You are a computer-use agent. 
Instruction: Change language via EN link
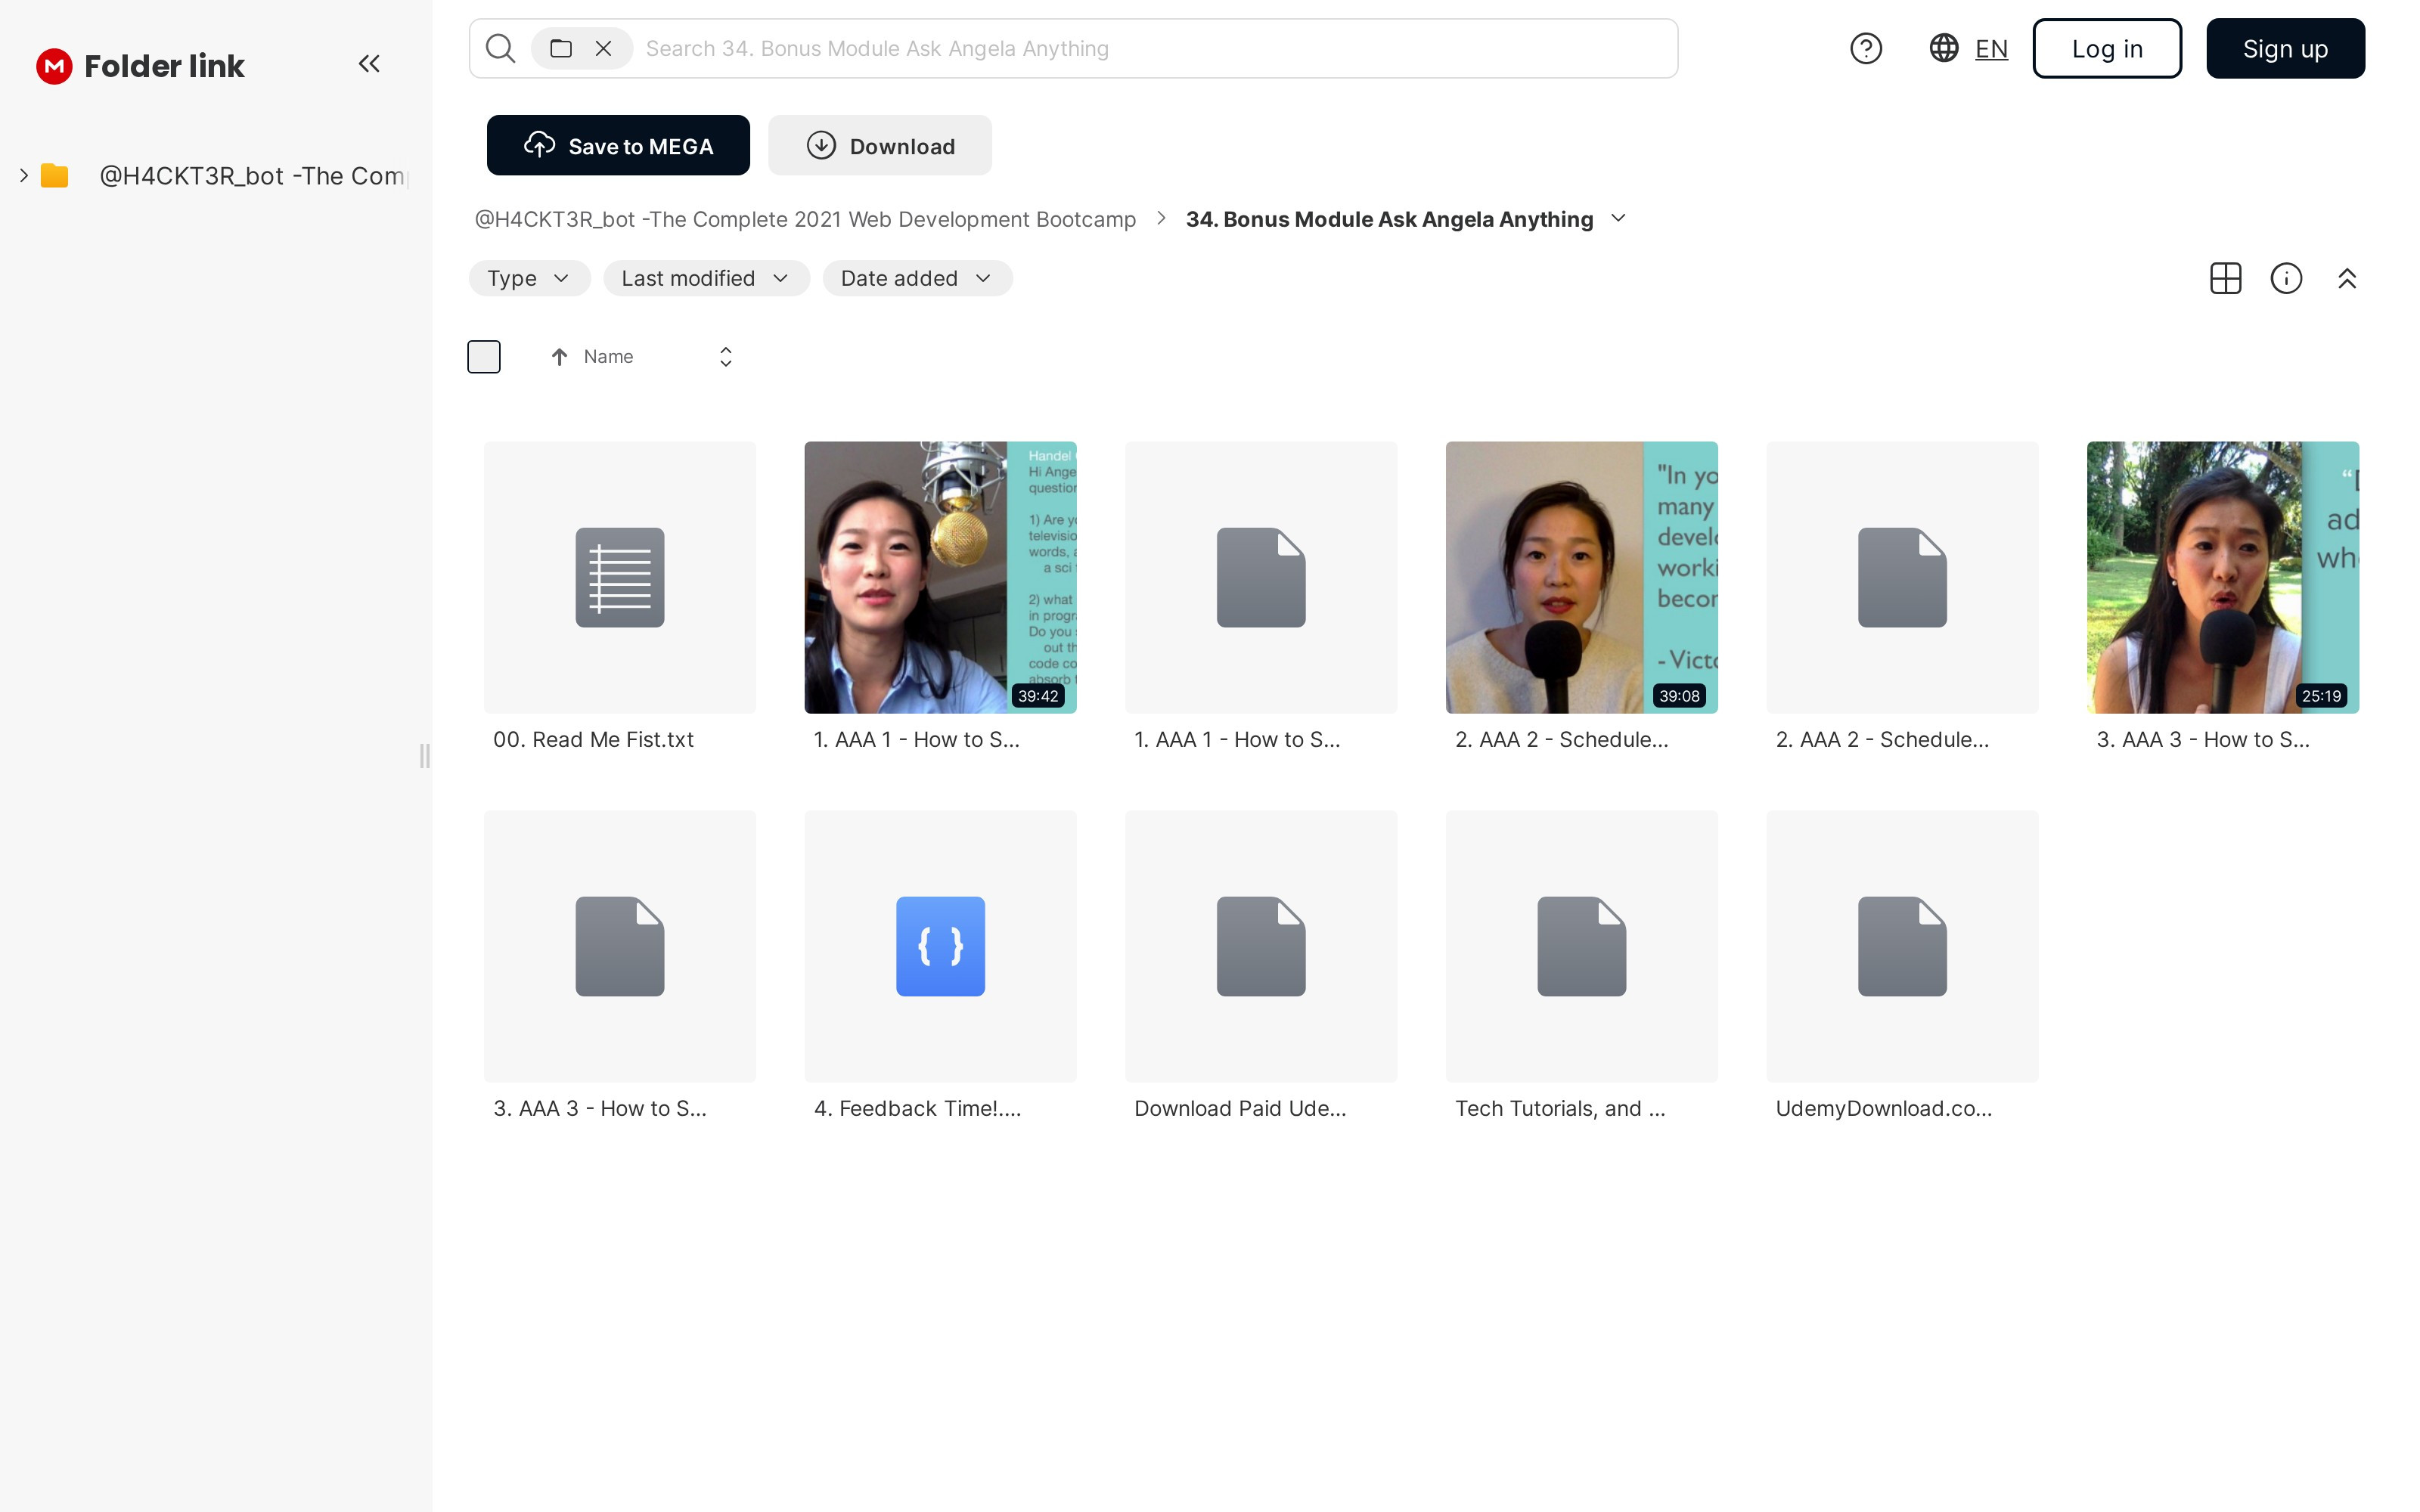coord(1991,49)
